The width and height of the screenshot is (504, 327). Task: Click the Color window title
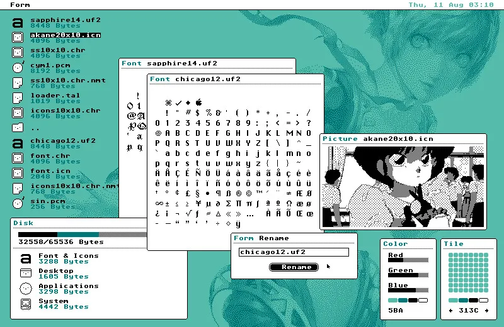(x=396, y=243)
